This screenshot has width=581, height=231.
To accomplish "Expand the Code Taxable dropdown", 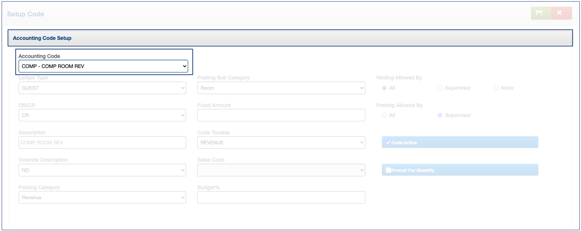I will click(x=281, y=143).
